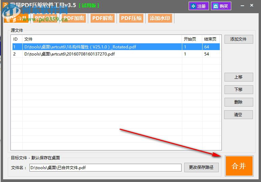Switch to the PDF解密 tab

pos(102,18)
